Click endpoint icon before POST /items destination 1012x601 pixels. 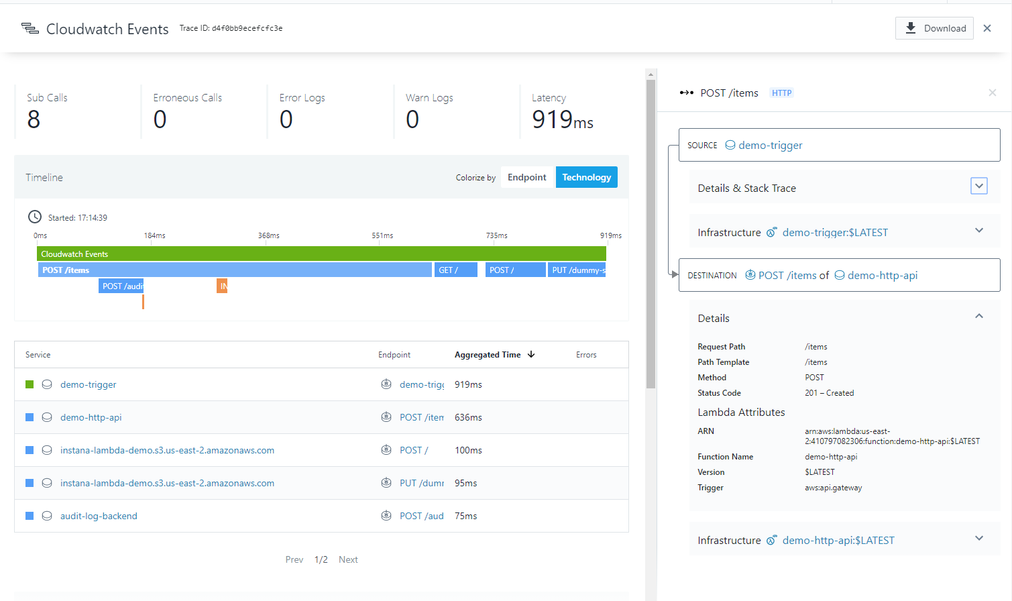pyautogui.click(x=750, y=275)
